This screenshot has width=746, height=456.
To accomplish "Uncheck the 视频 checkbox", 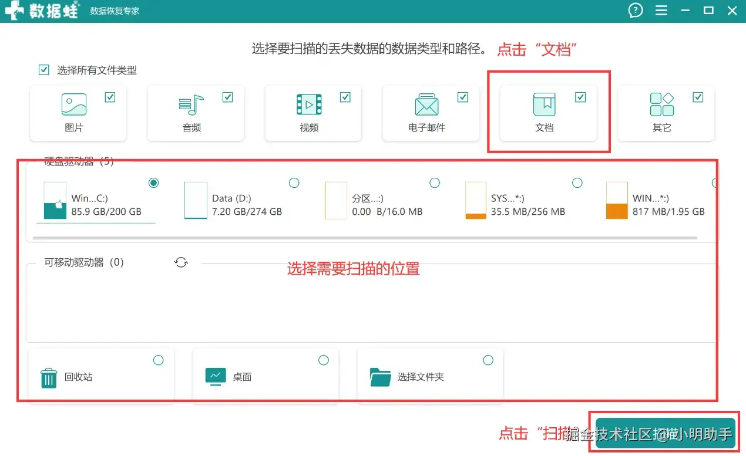I will tap(345, 97).
